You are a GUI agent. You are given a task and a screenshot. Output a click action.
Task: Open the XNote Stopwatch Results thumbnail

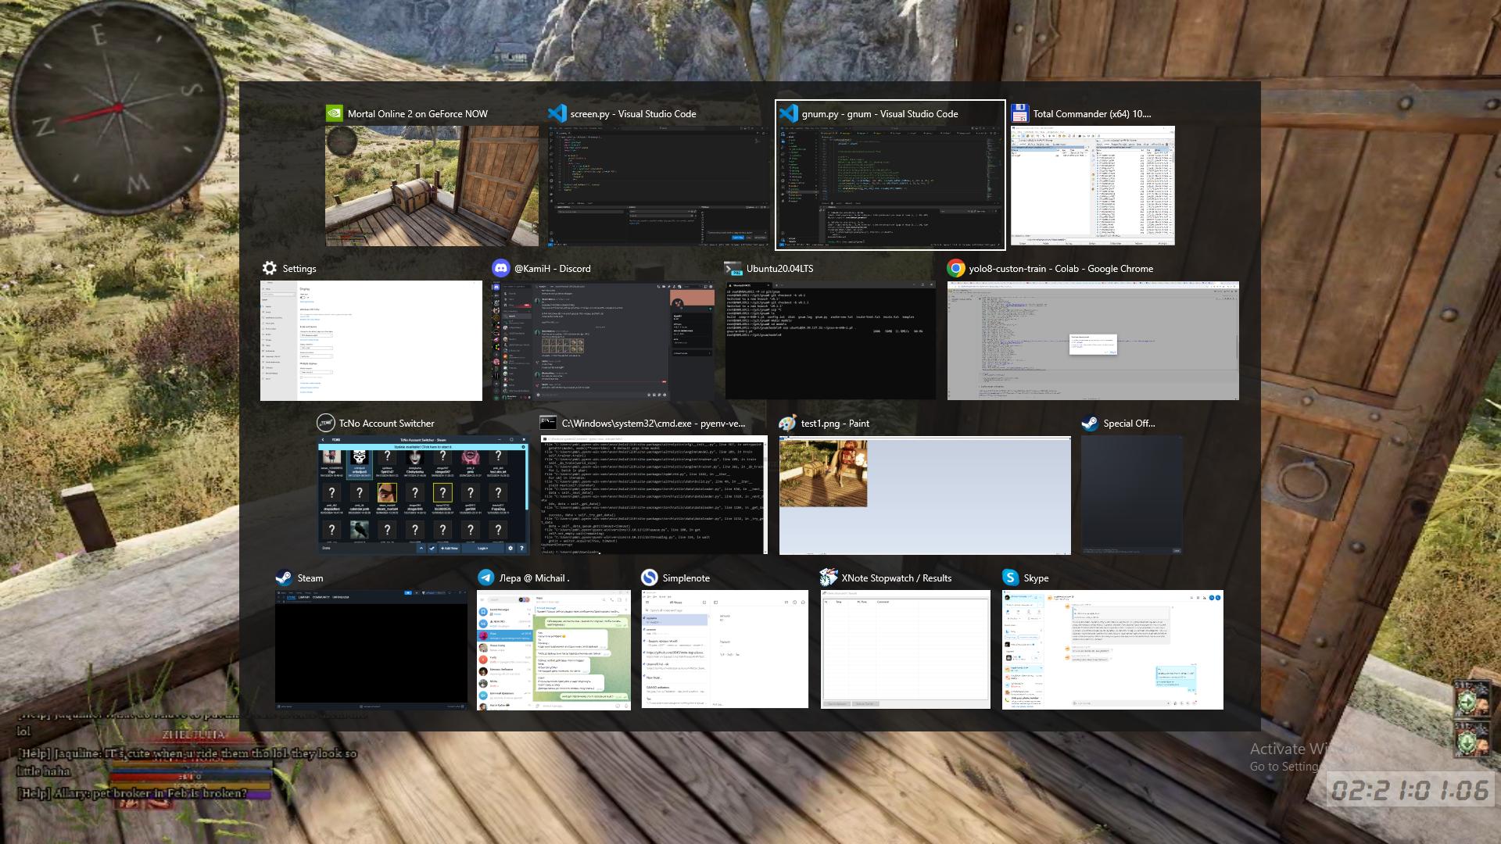(x=905, y=650)
